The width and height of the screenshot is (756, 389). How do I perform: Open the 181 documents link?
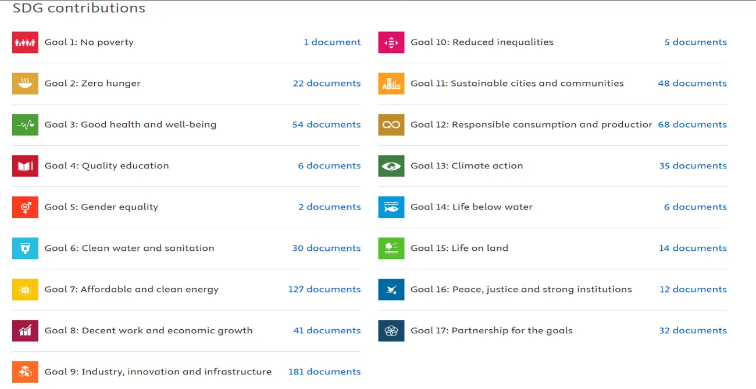click(324, 372)
